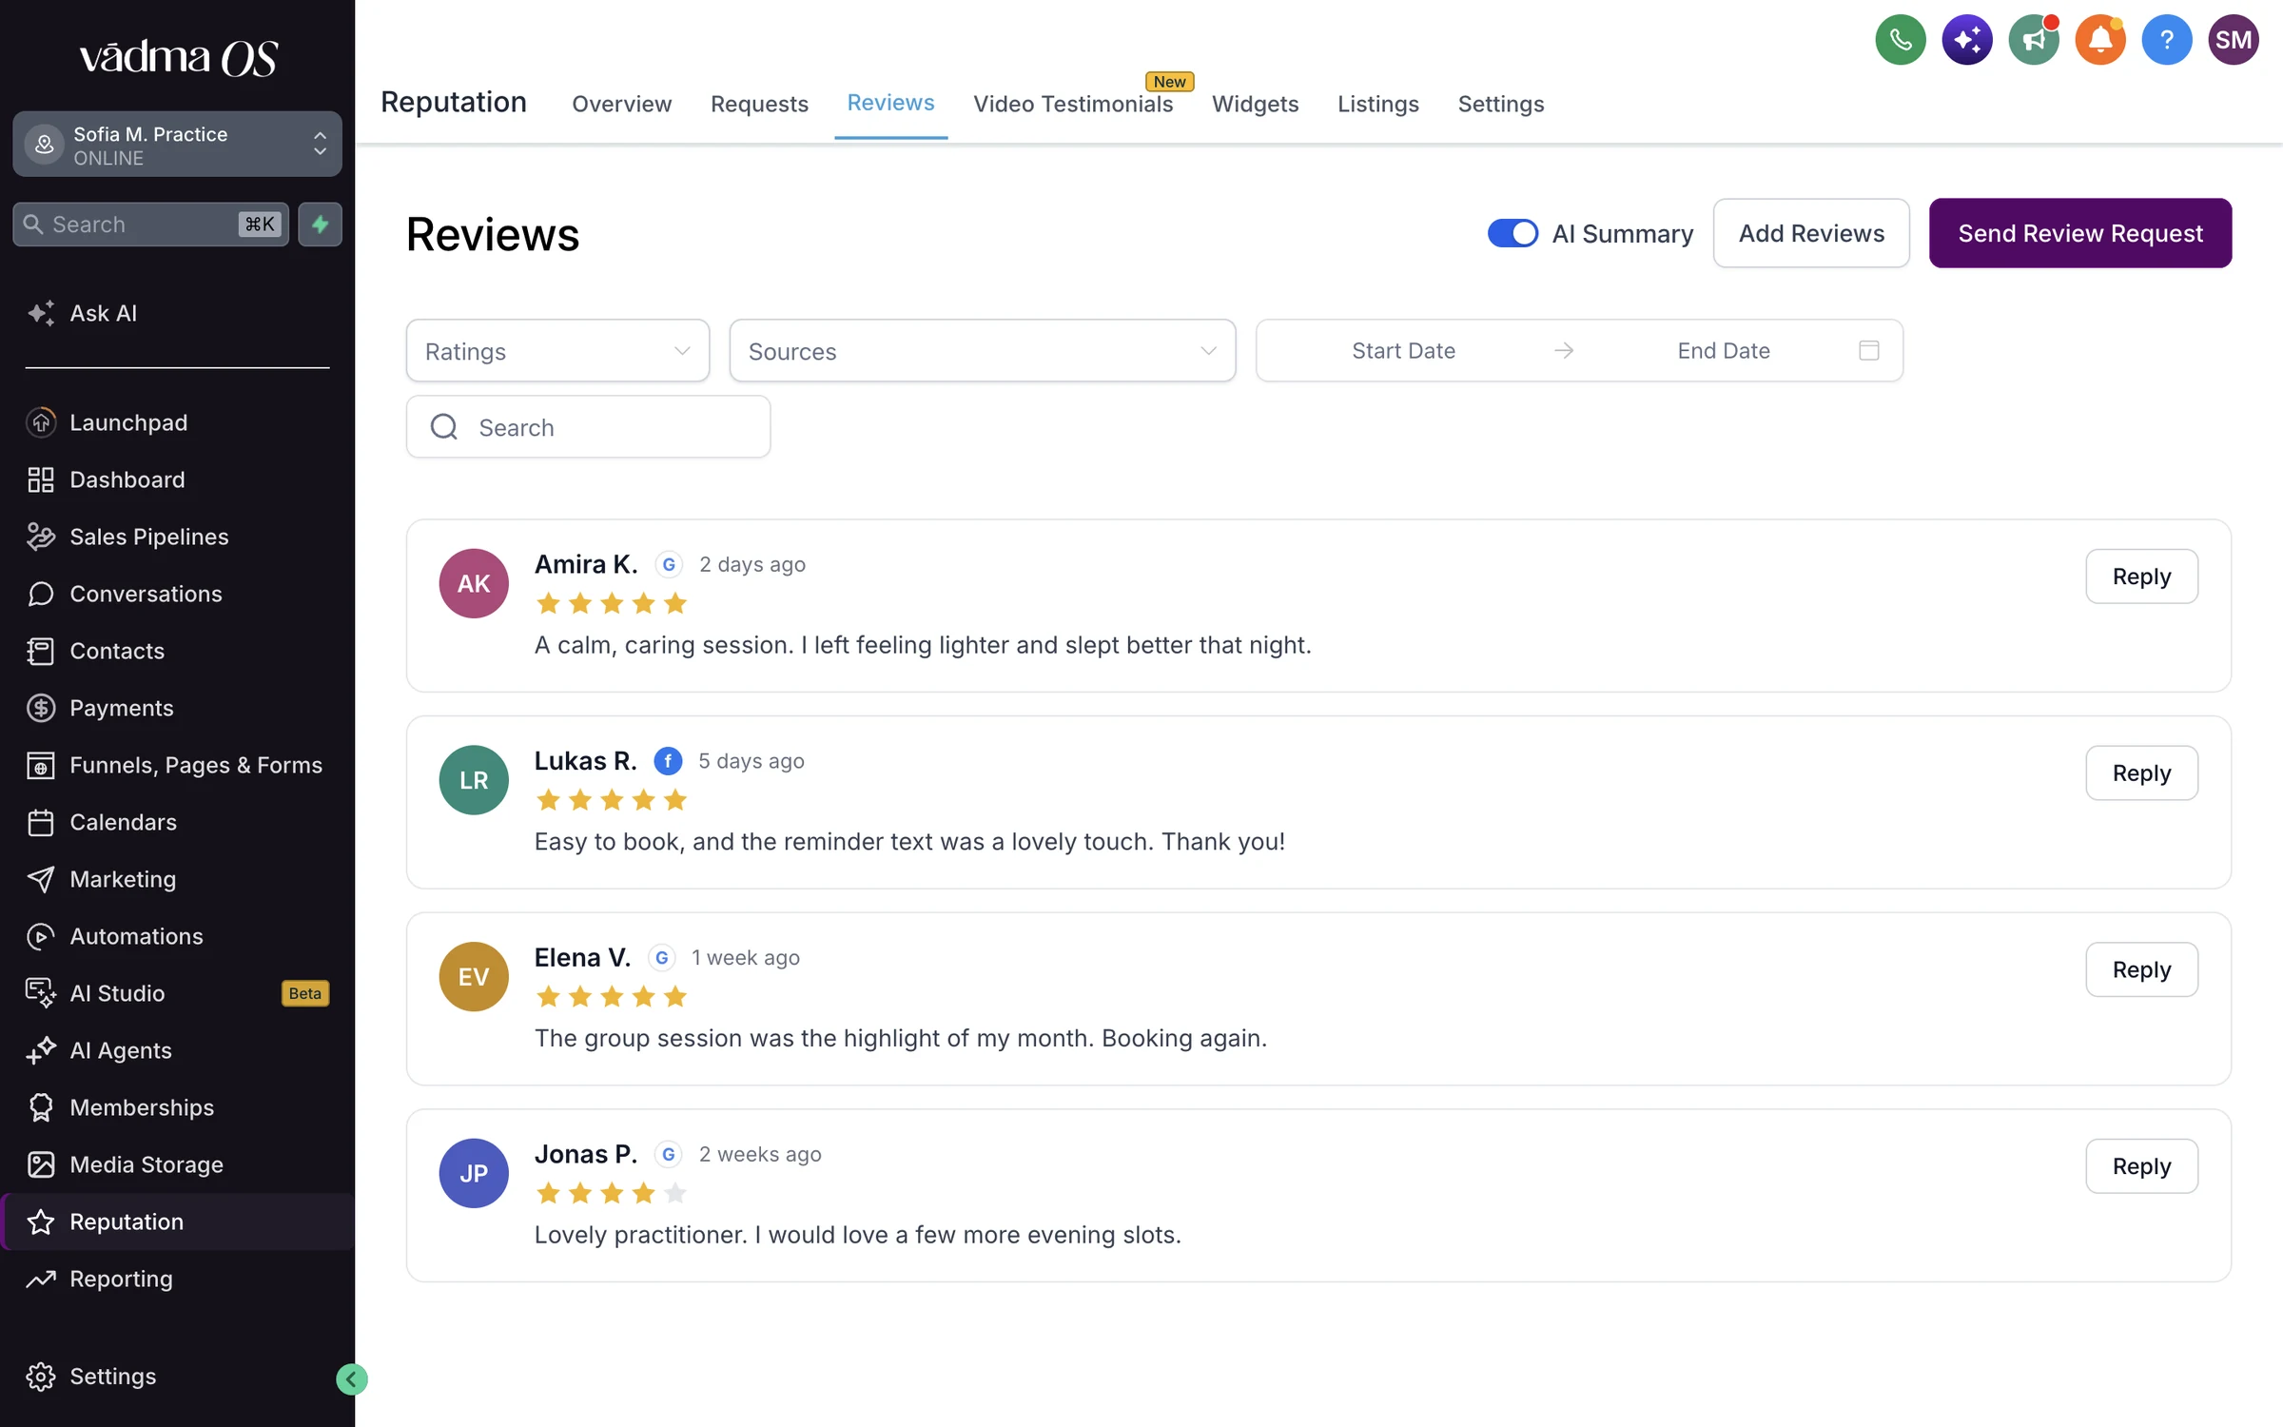Toggle the AI Summary switch off
2283x1427 pixels.
[1512, 233]
